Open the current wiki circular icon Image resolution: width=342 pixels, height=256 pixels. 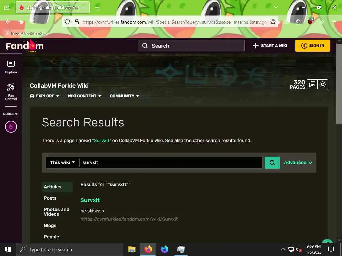pos(11,127)
